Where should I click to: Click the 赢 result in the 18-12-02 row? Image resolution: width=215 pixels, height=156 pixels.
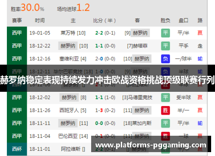pyautogui.click(x=200, y=97)
